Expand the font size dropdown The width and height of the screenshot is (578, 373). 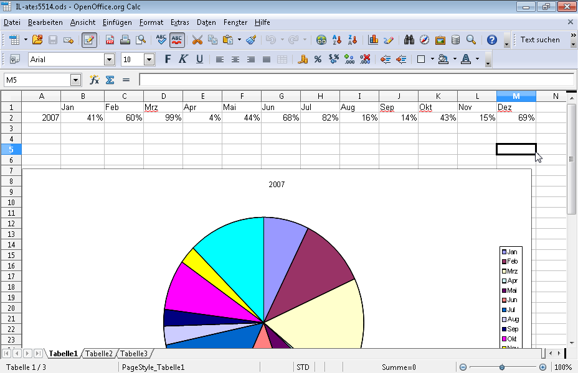pyautogui.click(x=149, y=60)
